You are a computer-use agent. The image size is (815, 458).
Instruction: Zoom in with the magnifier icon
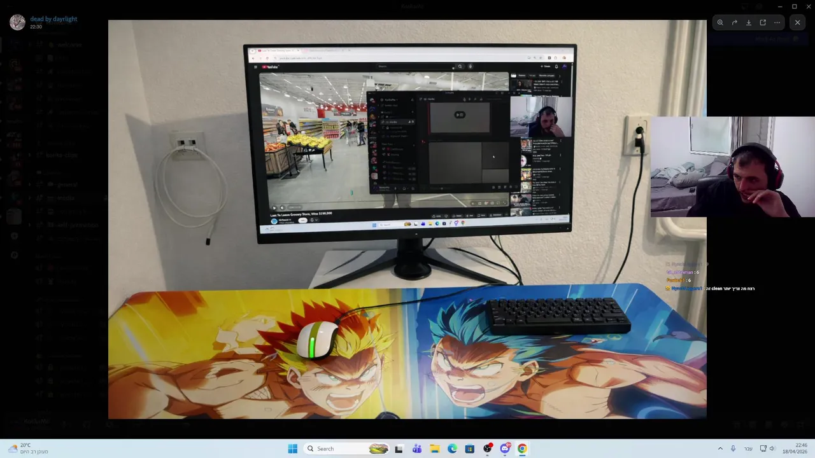click(x=720, y=22)
